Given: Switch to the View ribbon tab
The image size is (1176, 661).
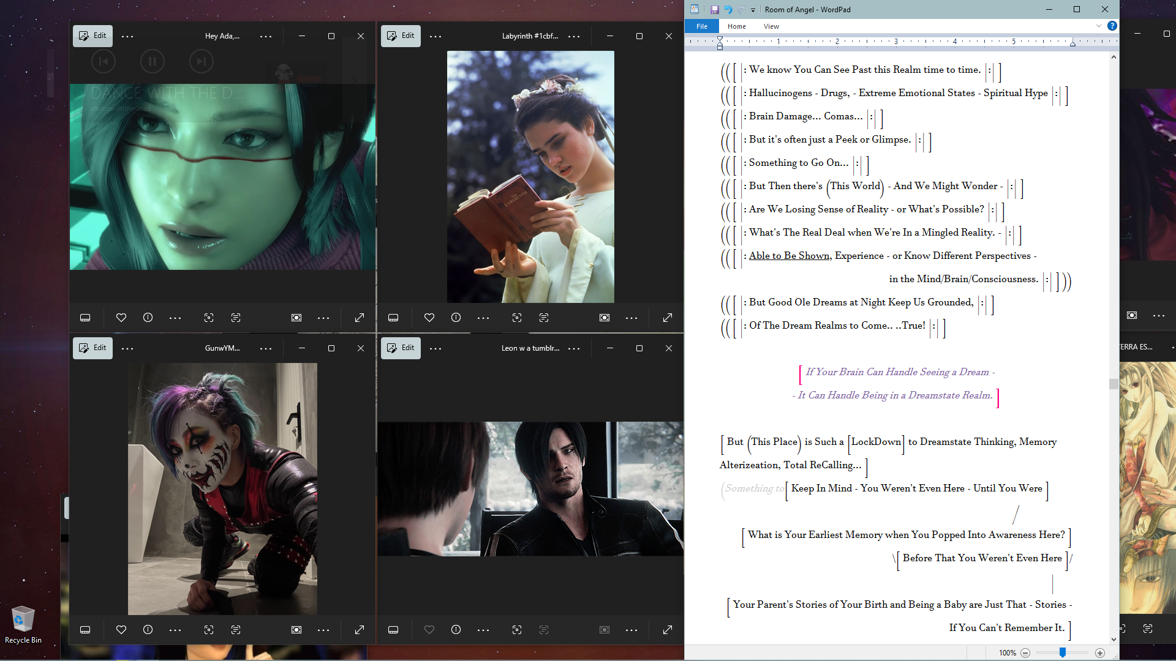Looking at the screenshot, I should (771, 26).
